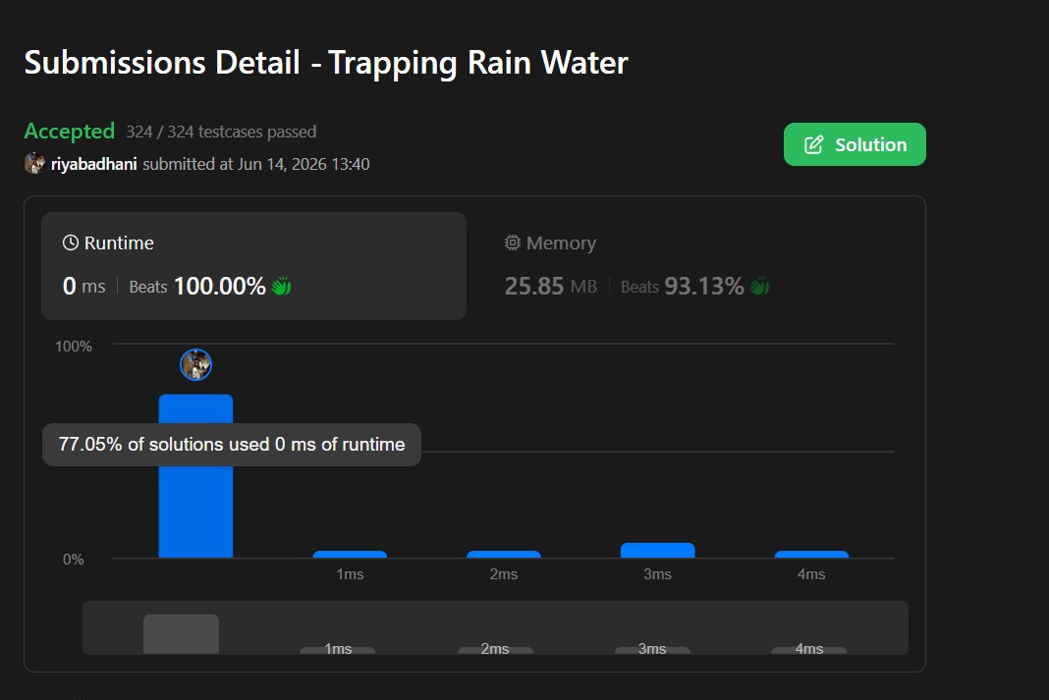Screen dimensions: 1049x700
Task: Select the 2ms runtime bar in chart
Action: point(504,555)
